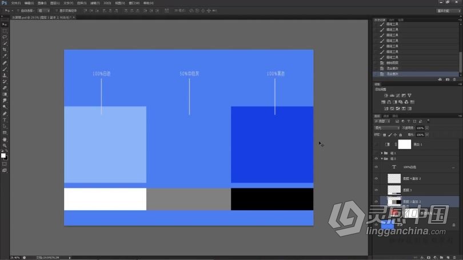Image resolution: width=463 pixels, height=260 pixels.
Task: Select the Pen tool
Action: (5, 113)
